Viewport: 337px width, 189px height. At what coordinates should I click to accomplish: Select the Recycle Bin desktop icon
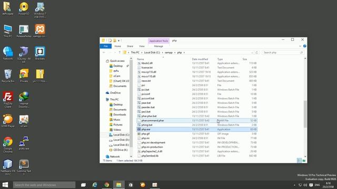[8, 76]
